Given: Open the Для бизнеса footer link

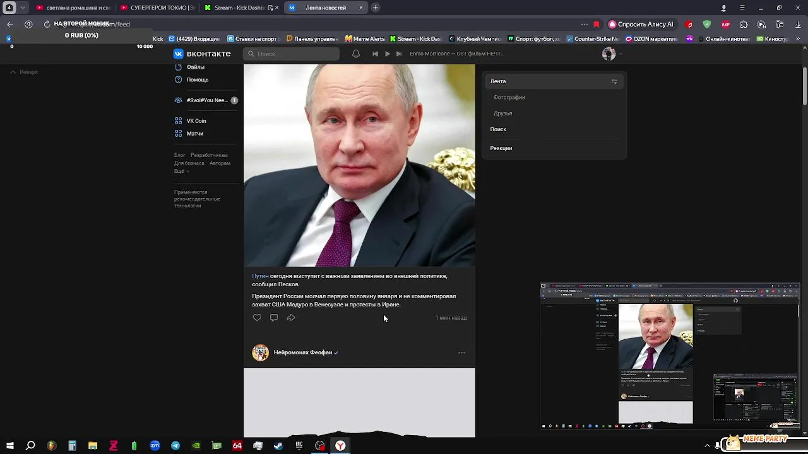Looking at the screenshot, I should coord(189,163).
